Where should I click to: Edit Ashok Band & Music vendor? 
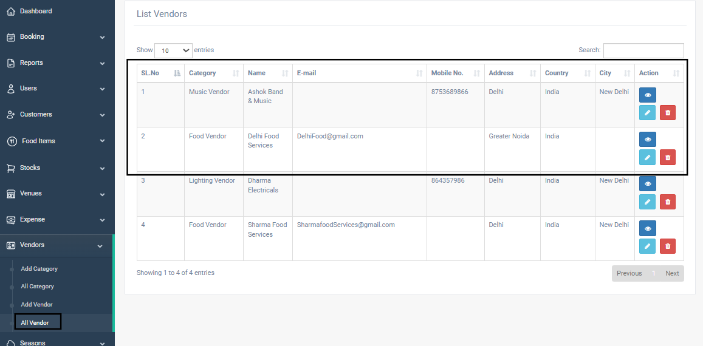647,112
